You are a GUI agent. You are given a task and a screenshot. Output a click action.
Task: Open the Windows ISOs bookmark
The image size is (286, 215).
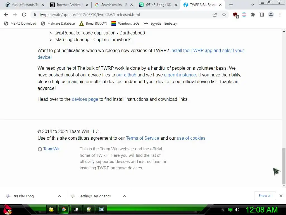coord(125,24)
